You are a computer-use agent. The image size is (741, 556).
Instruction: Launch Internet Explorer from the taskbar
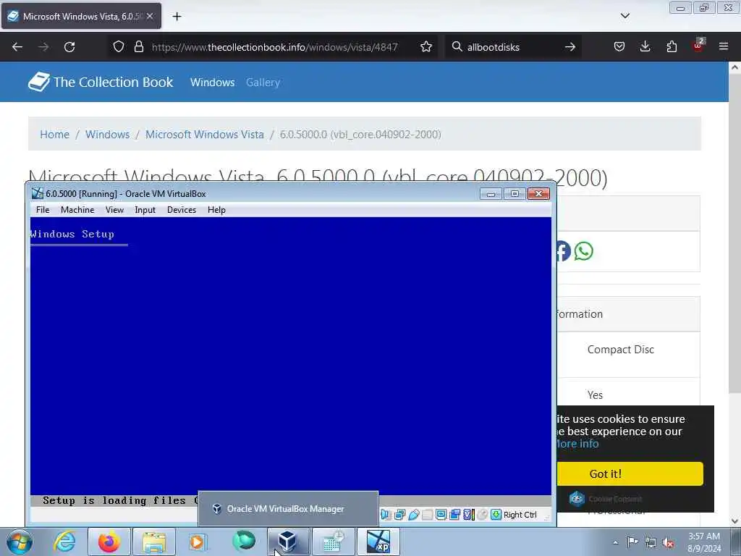coord(64,542)
